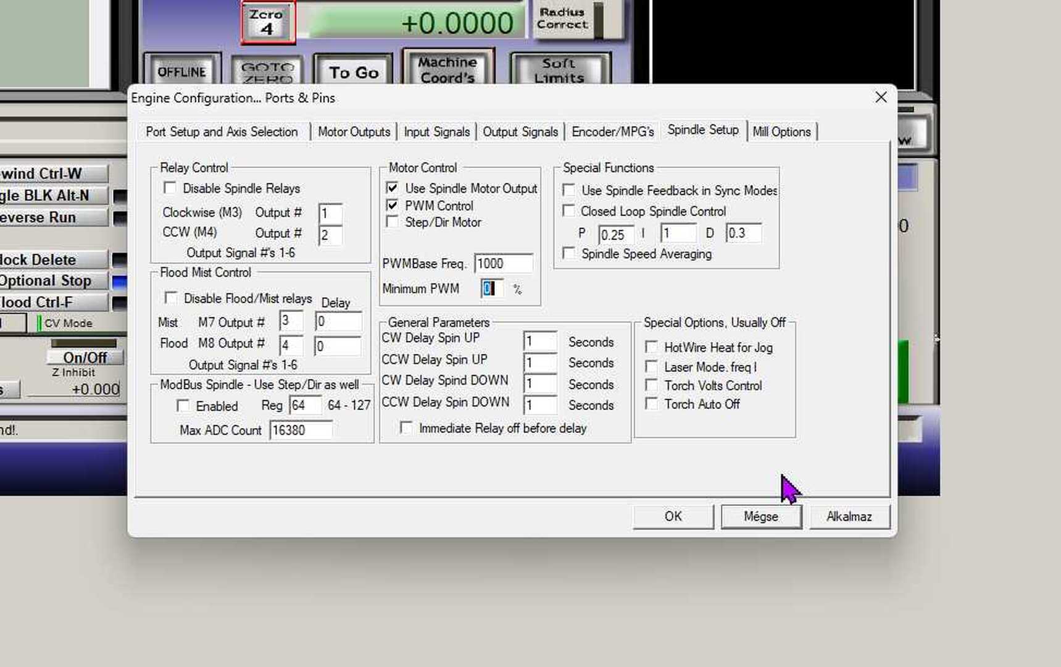1061x667 pixels.
Task: Click Z Inhibit +0.000 value field
Action: click(x=75, y=389)
